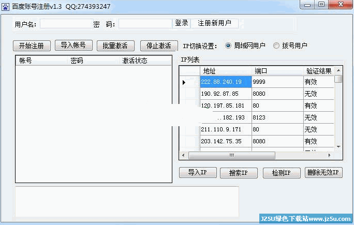The height and width of the screenshot is (225, 354).
Task: Click IP list scroll down arrow
Action: pos(338,147)
